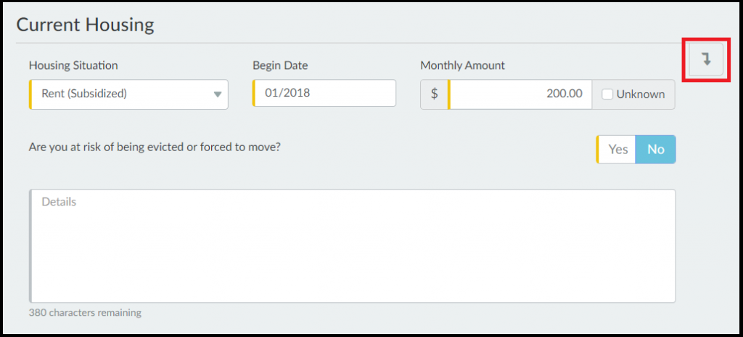The height and width of the screenshot is (337, 743).
Task: Click the eviction risk question text
Action: [155, 147]
